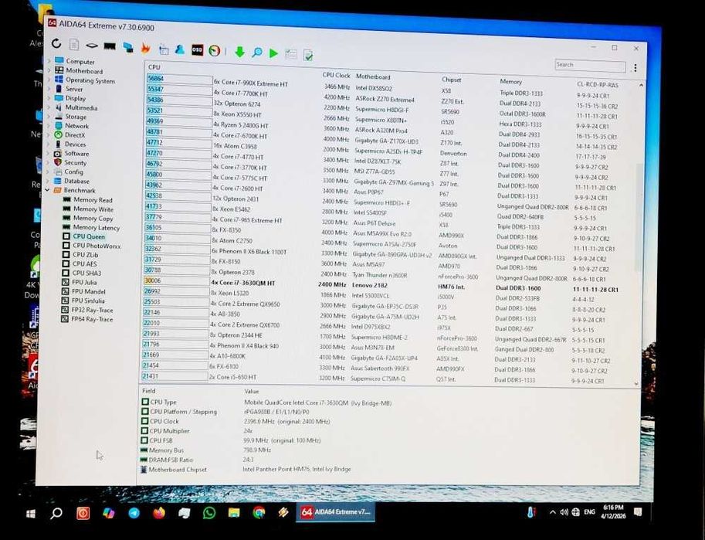705x540 pixels.
Task: Sort by the CPU Clock column header
Action: click(336, 75)
